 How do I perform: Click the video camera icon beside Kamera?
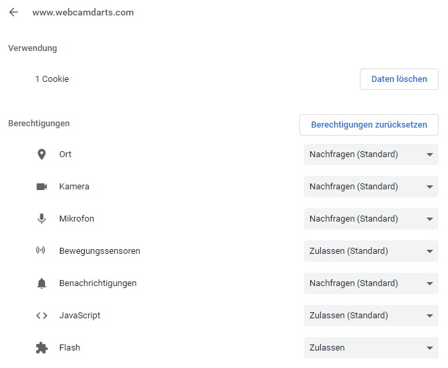click(x=42, y=187)
